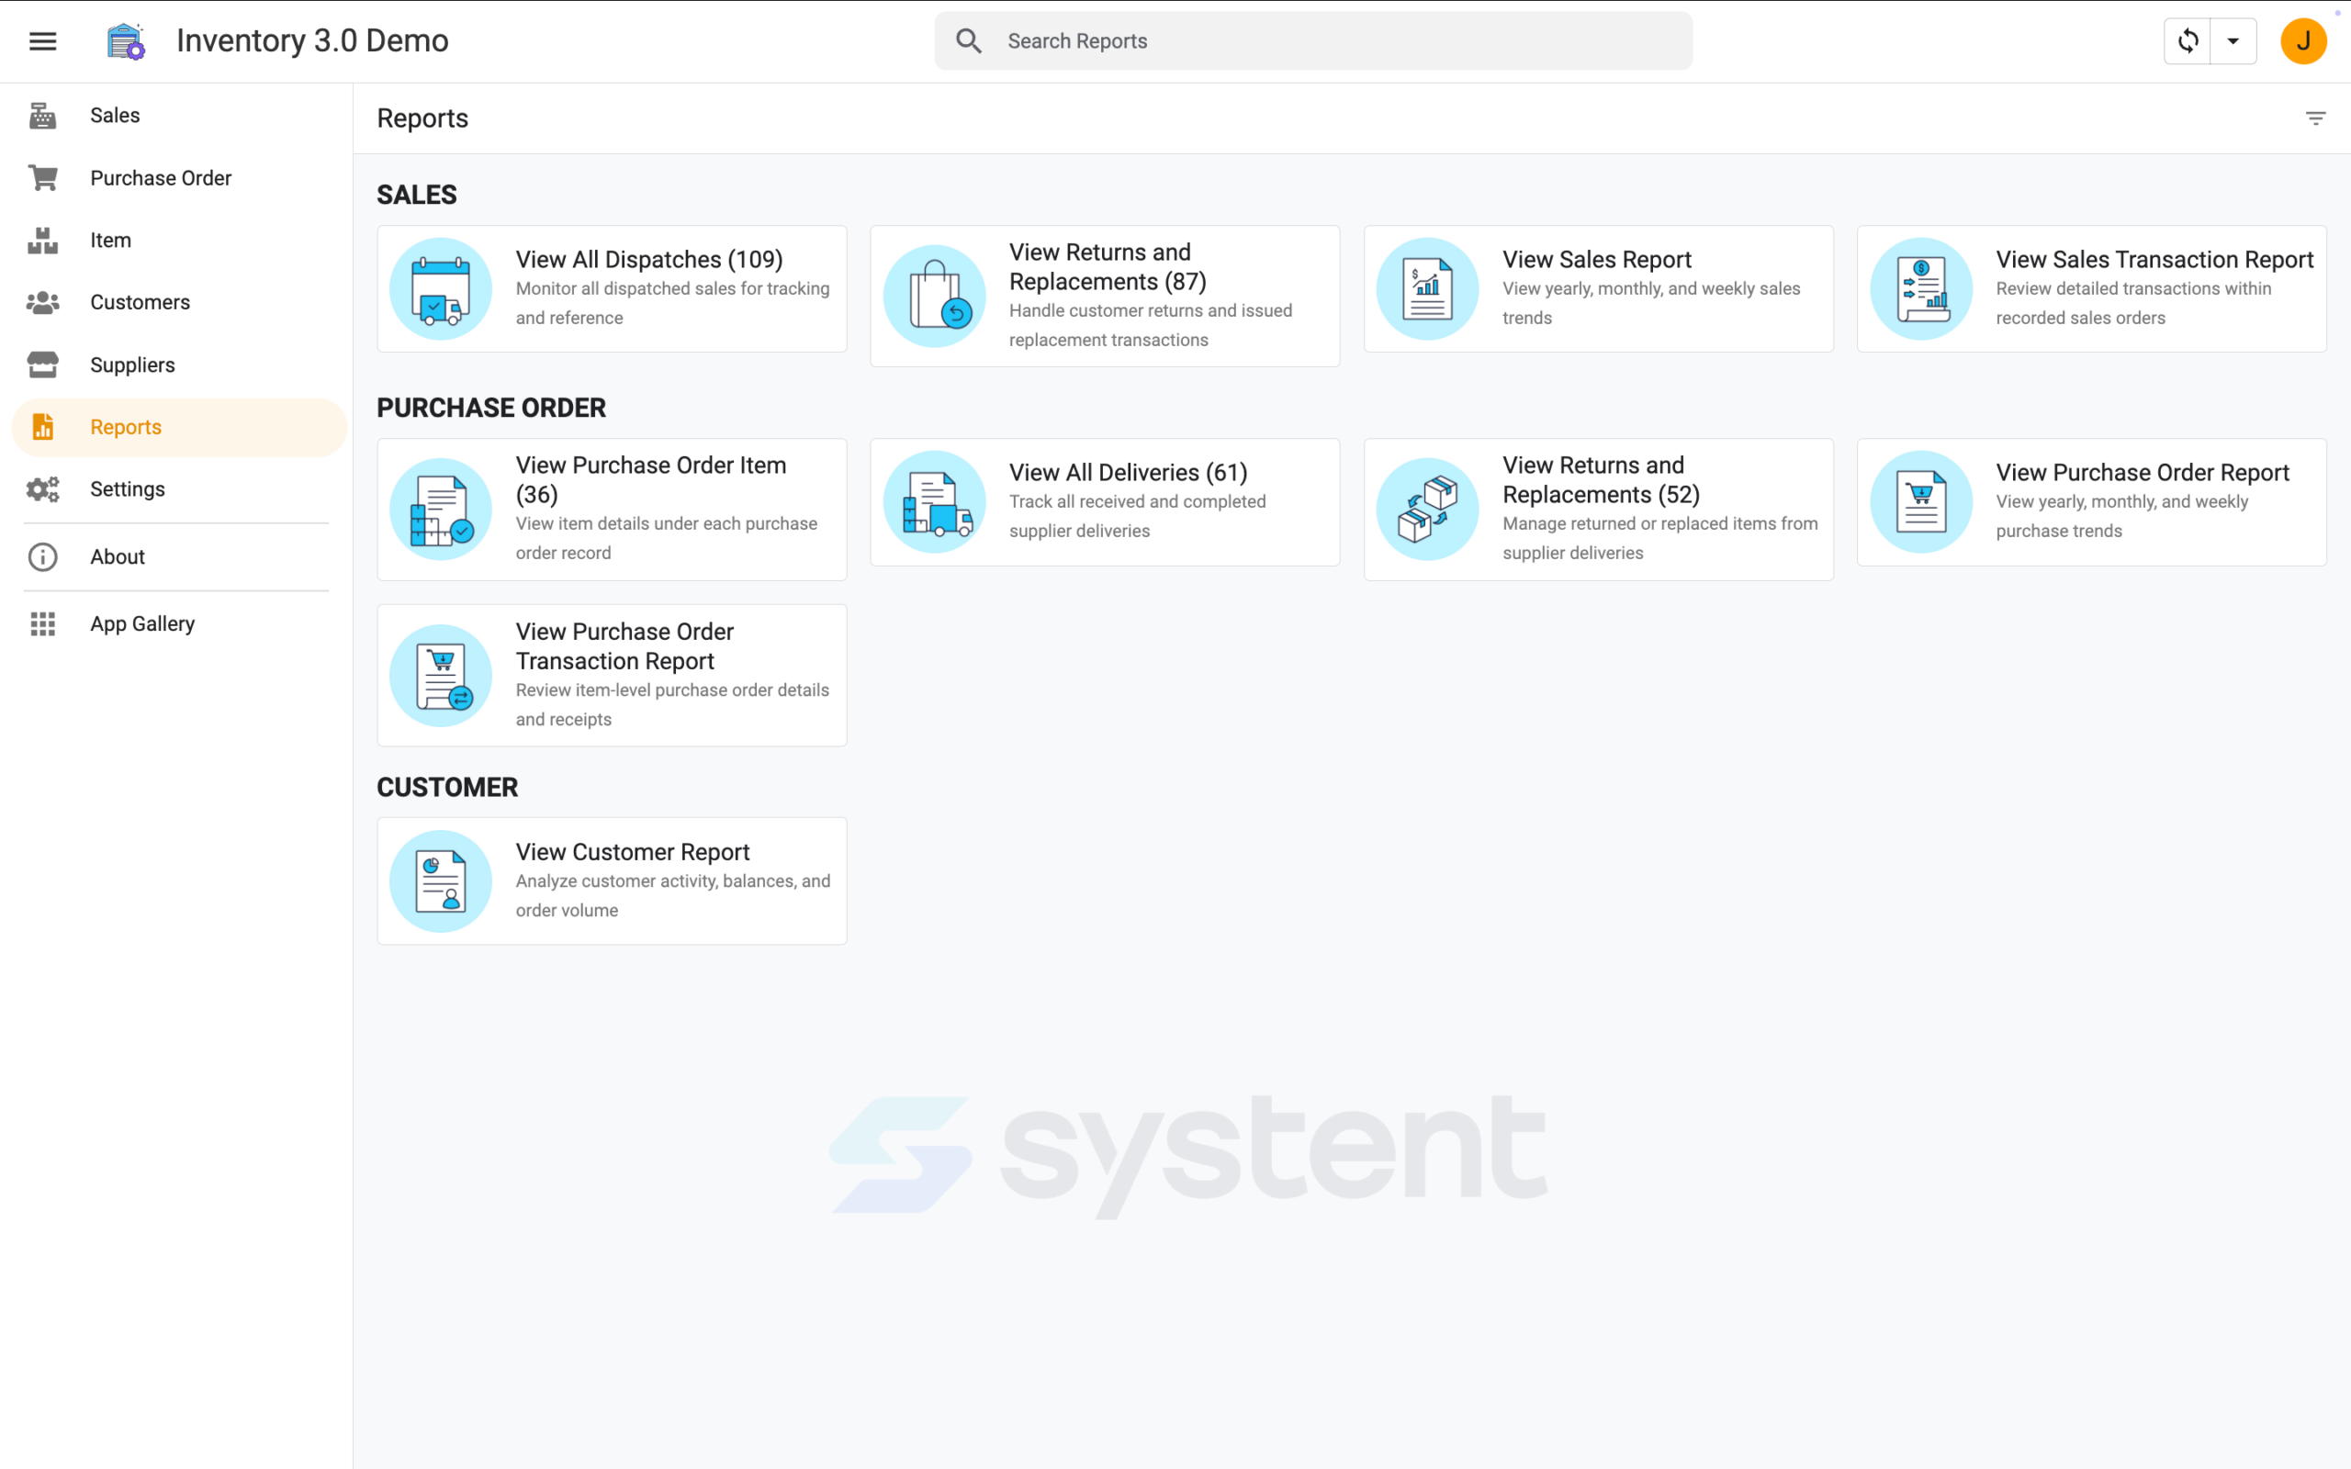Open Settings from sidebar
The width and height of the screenshot is (2351, 1469).
tap(180, 488)
